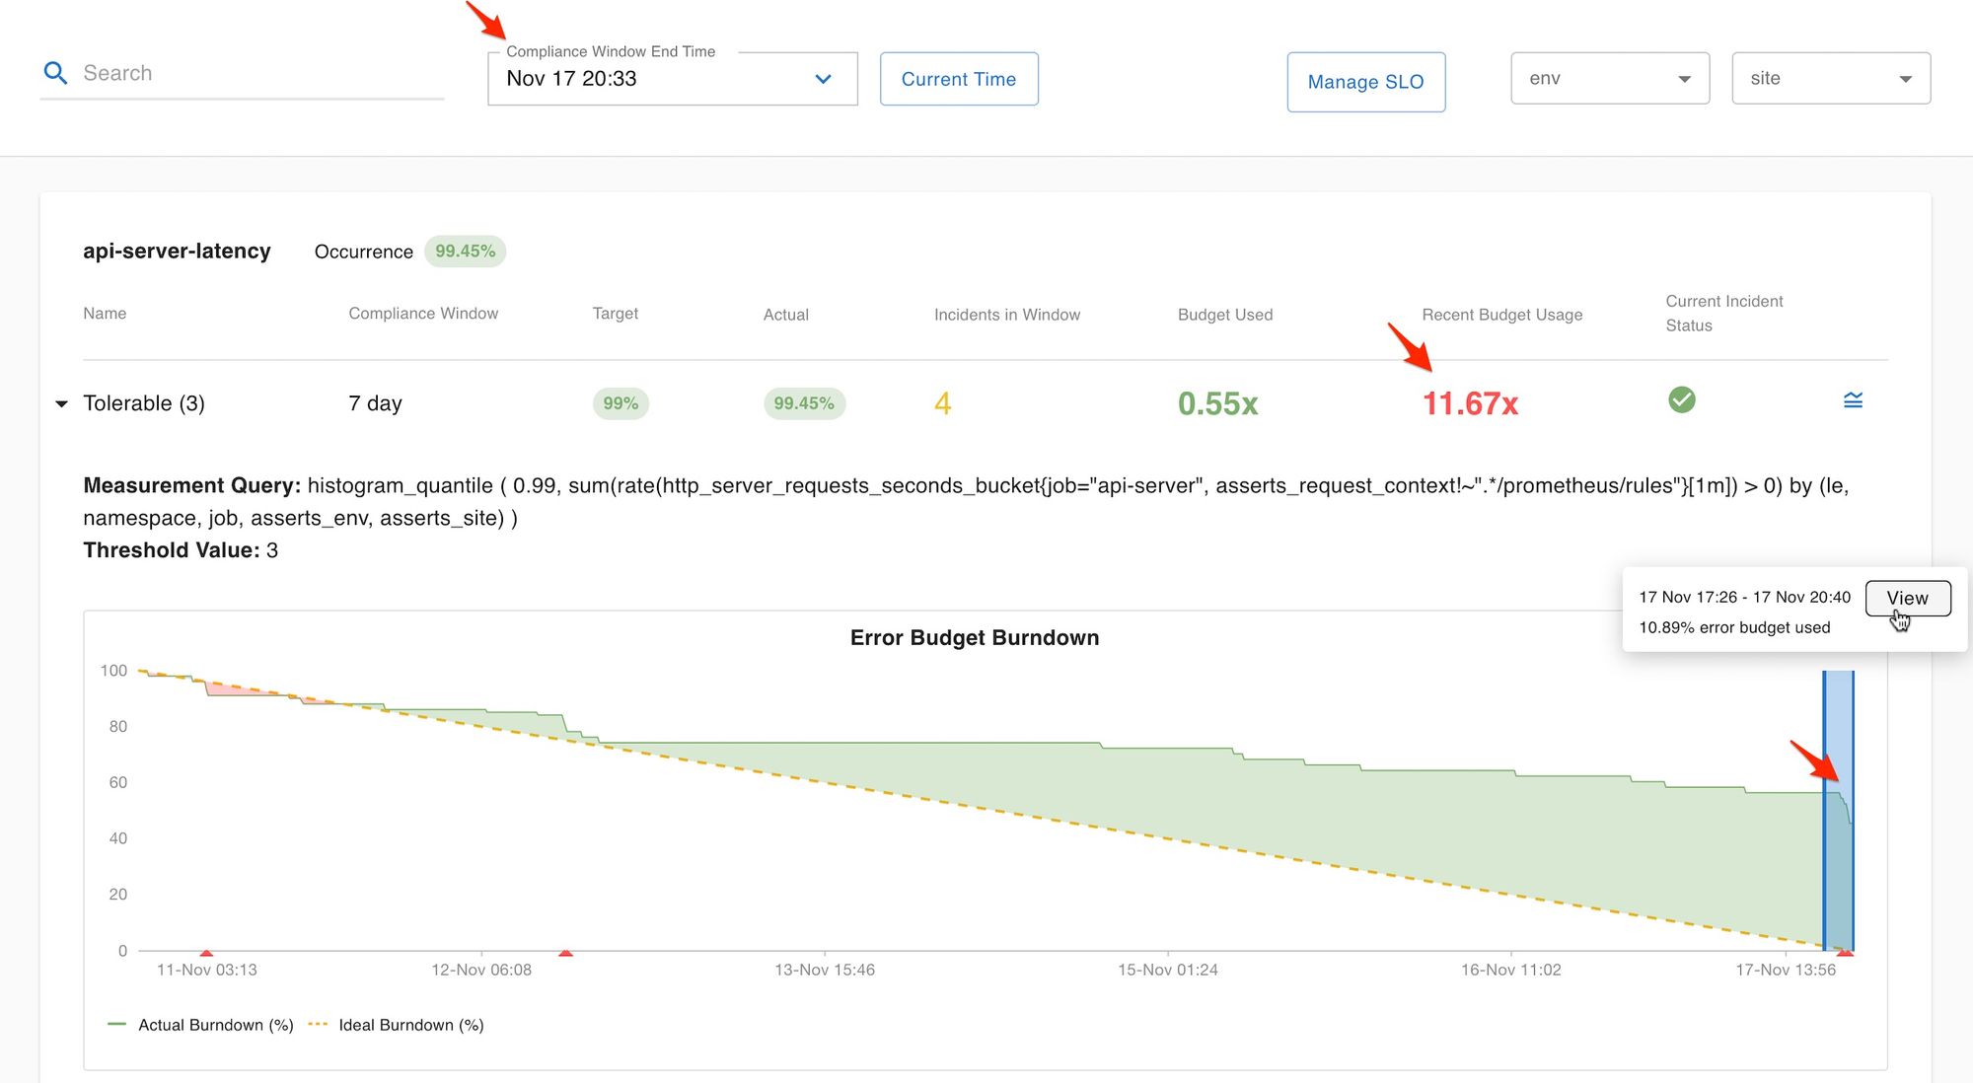
Task: Click the green incident status checkmark
Action: click(1681, 400)
